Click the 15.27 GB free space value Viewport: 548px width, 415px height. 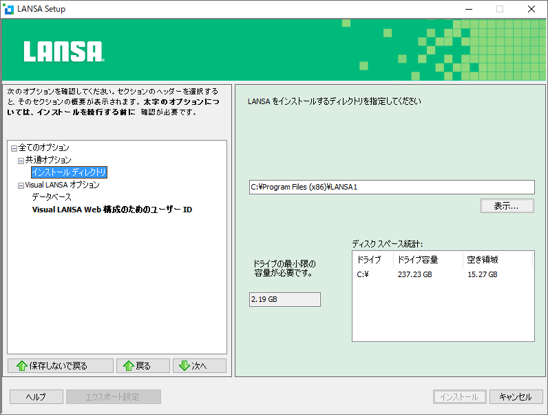point(483,274)
